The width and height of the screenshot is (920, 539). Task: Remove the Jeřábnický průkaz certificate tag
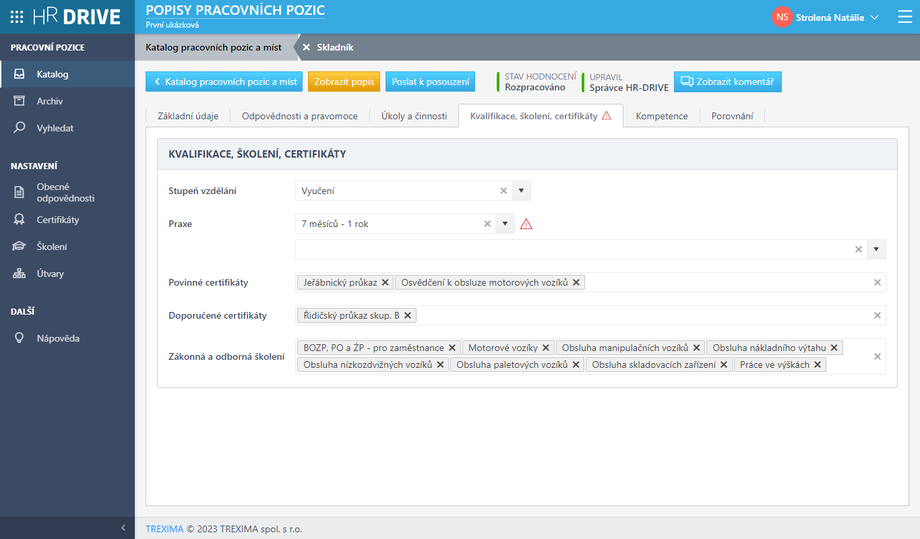click(x=385, y=282)
